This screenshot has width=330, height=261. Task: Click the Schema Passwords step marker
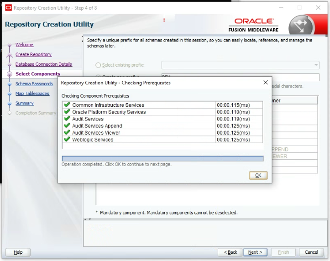10,84
